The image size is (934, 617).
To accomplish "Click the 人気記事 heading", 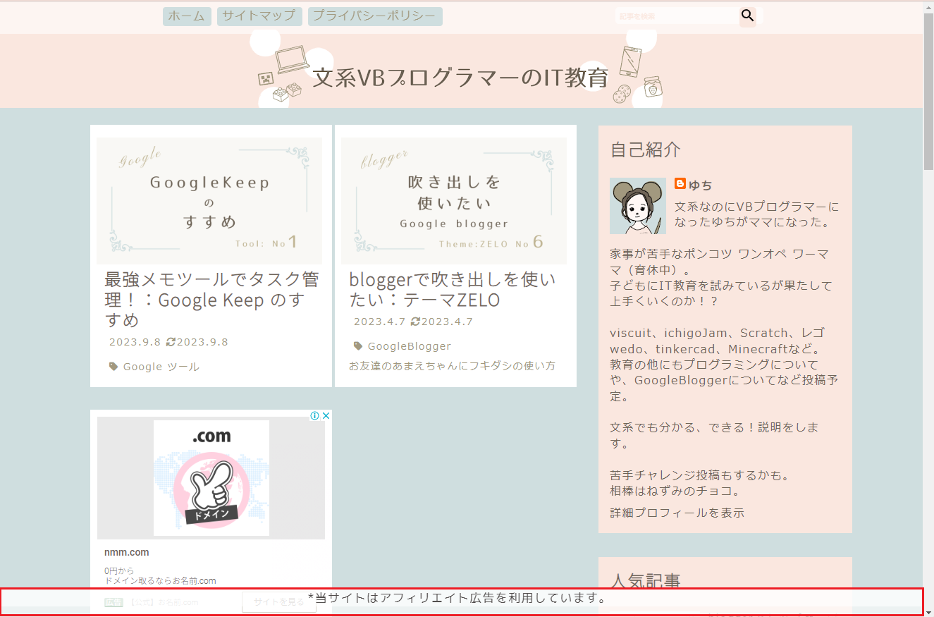I will click(x=646, y=580).
